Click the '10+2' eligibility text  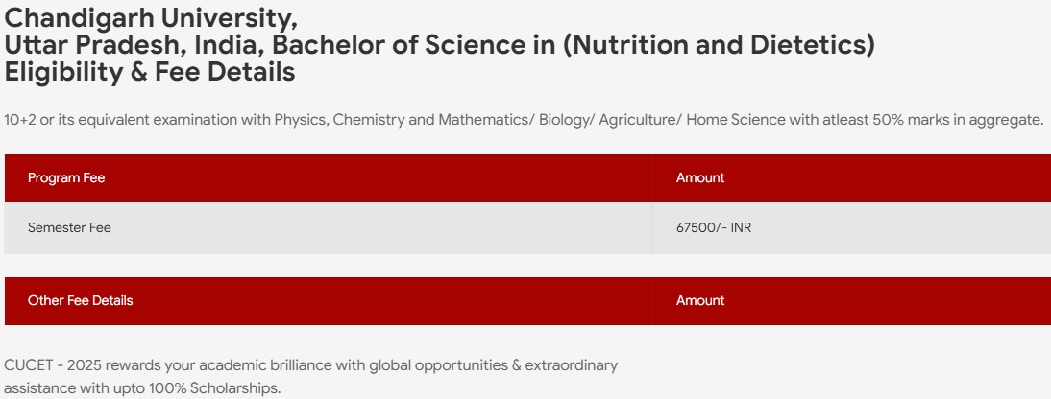coord(21,120)
